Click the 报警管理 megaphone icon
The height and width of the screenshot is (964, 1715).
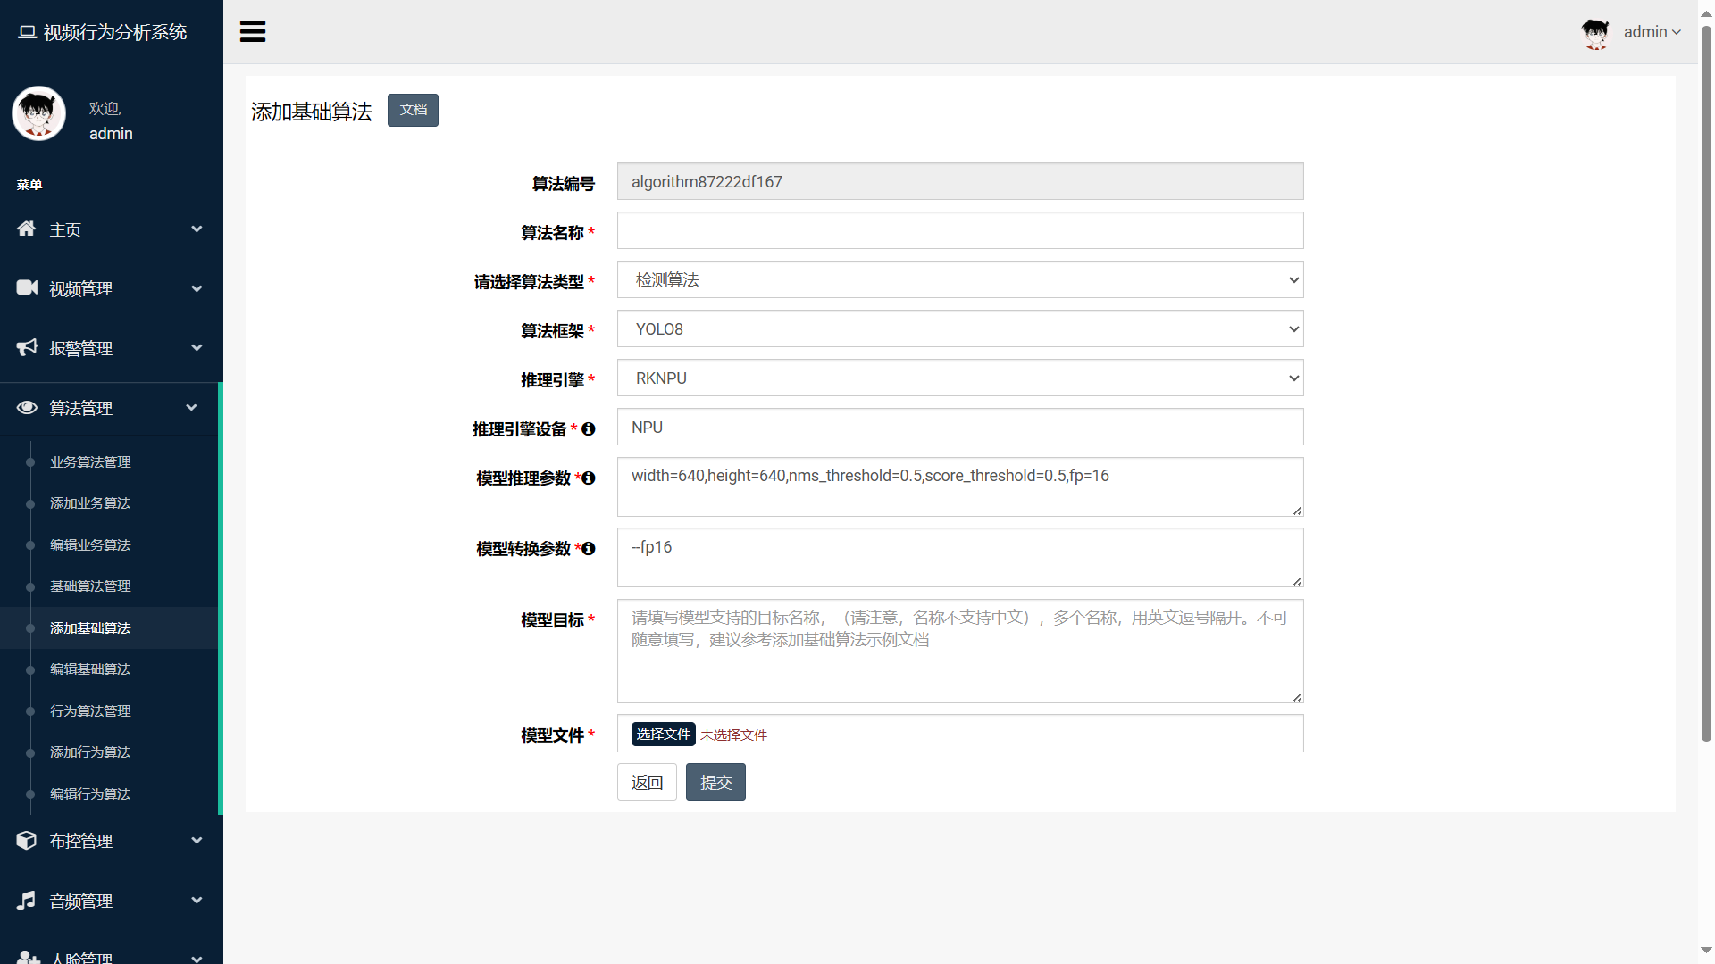pos(26,347)
